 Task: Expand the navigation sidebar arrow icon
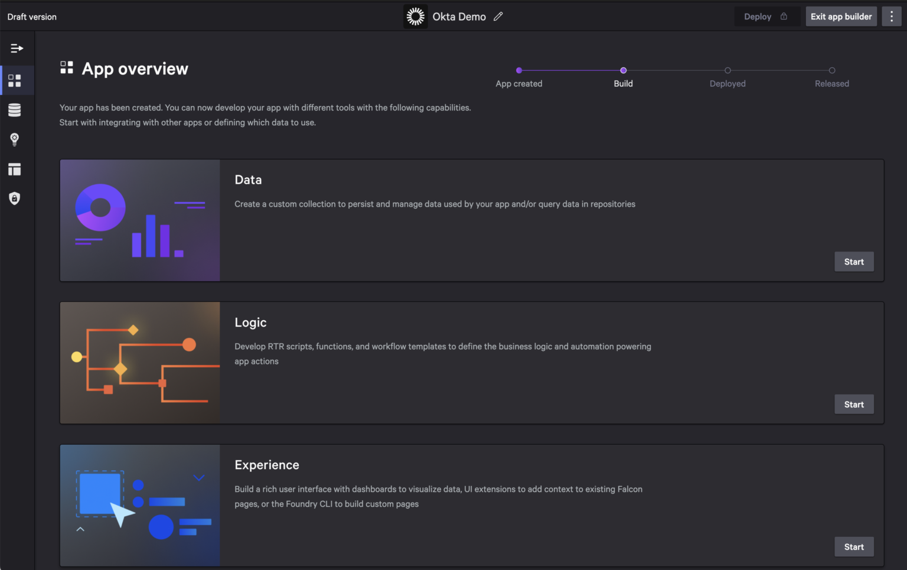17,48
